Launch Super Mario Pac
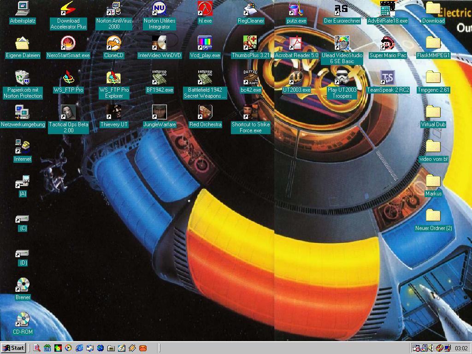472x354 pixels. tap(388, 47)
